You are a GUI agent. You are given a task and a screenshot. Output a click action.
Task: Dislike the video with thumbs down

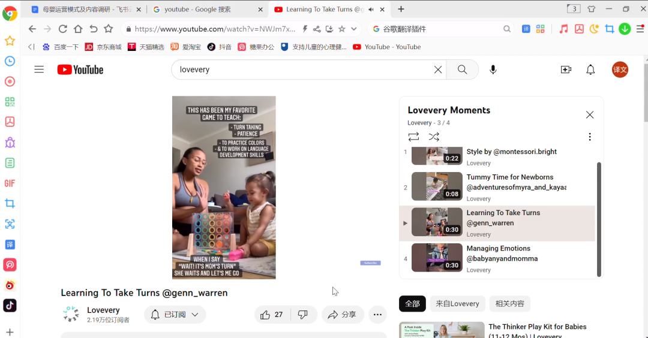[303, 315]
